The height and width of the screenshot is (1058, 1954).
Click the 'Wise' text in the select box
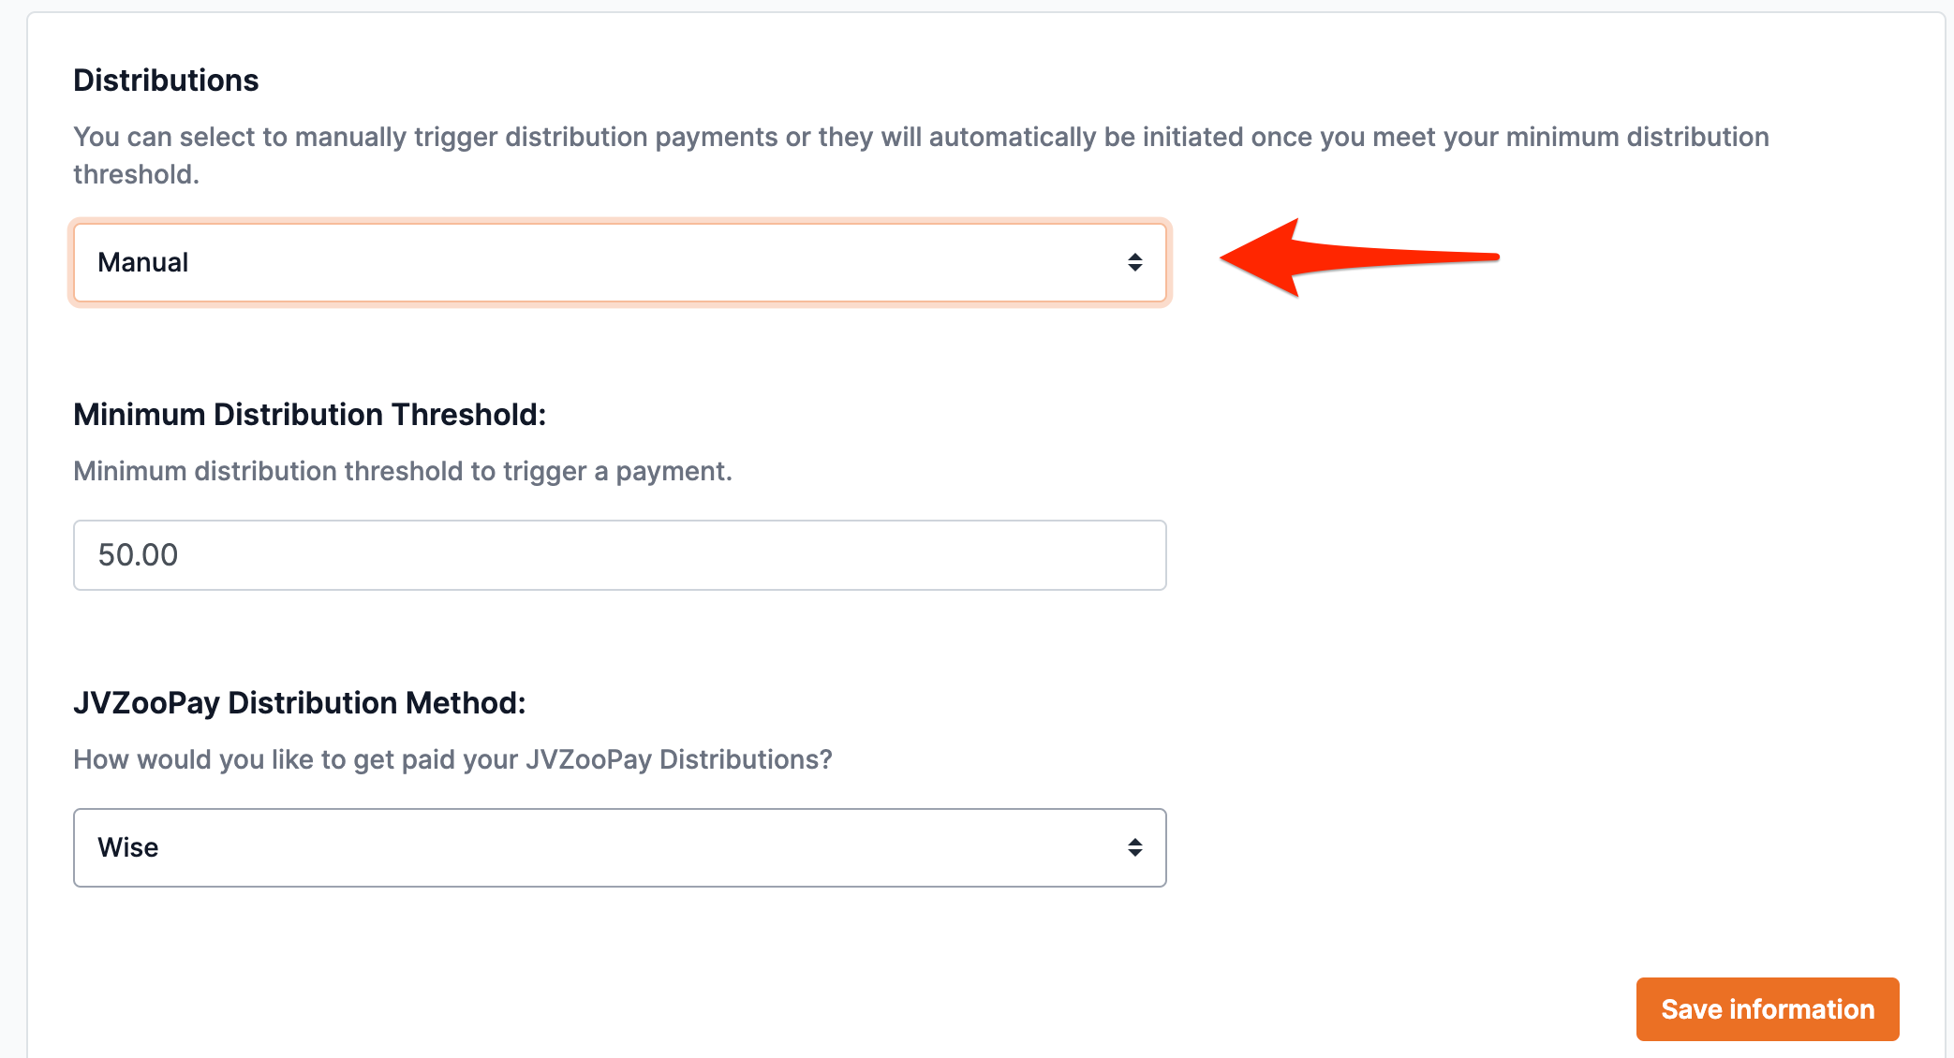pyautogui.click(x=128, y=848)
